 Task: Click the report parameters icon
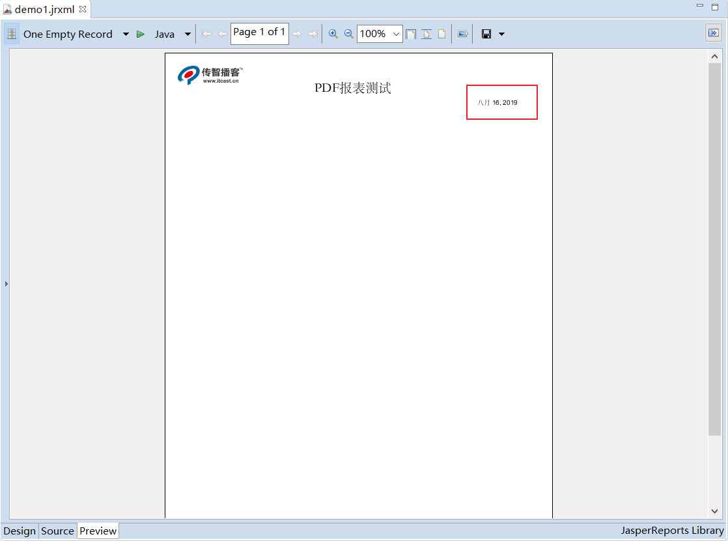pos(462,34)
